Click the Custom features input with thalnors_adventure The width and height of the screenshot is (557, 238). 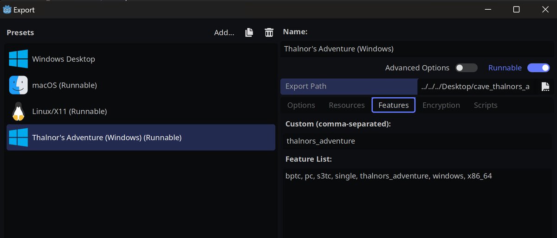[x=418, y=141]
